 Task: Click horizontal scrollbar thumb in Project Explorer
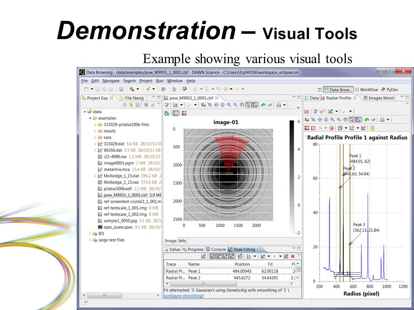104,295
